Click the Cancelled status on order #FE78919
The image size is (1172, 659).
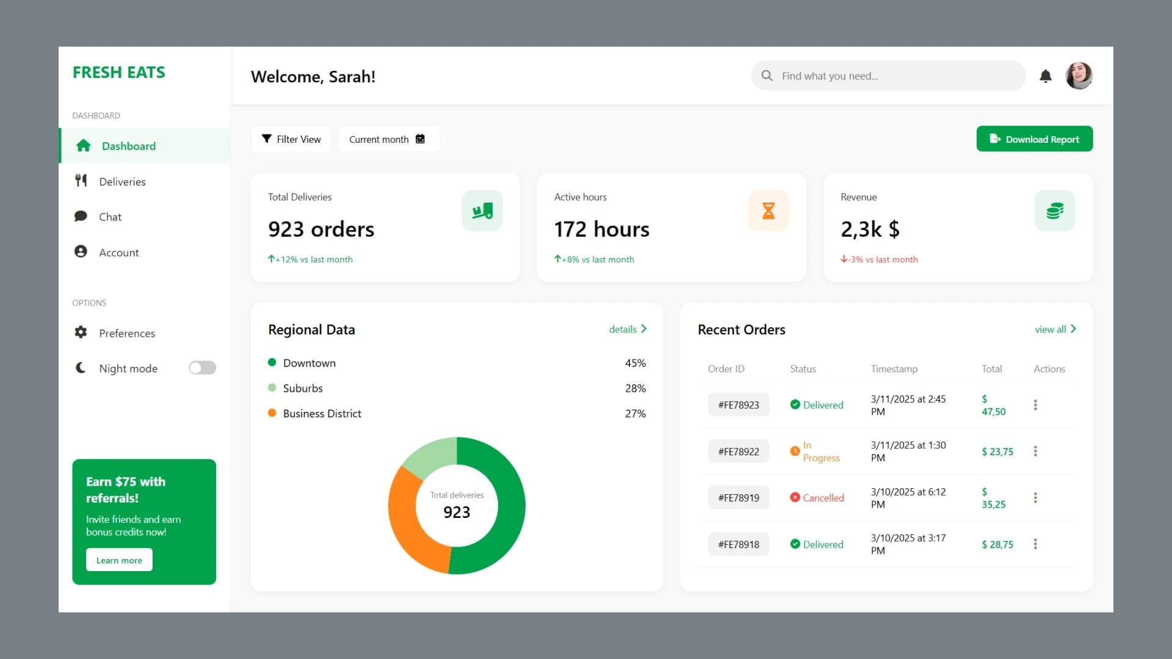[x=819, y=497]
